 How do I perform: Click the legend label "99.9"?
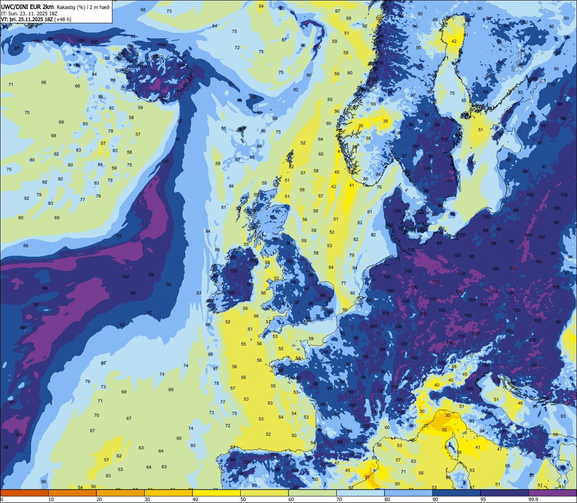tap(533, 499)
